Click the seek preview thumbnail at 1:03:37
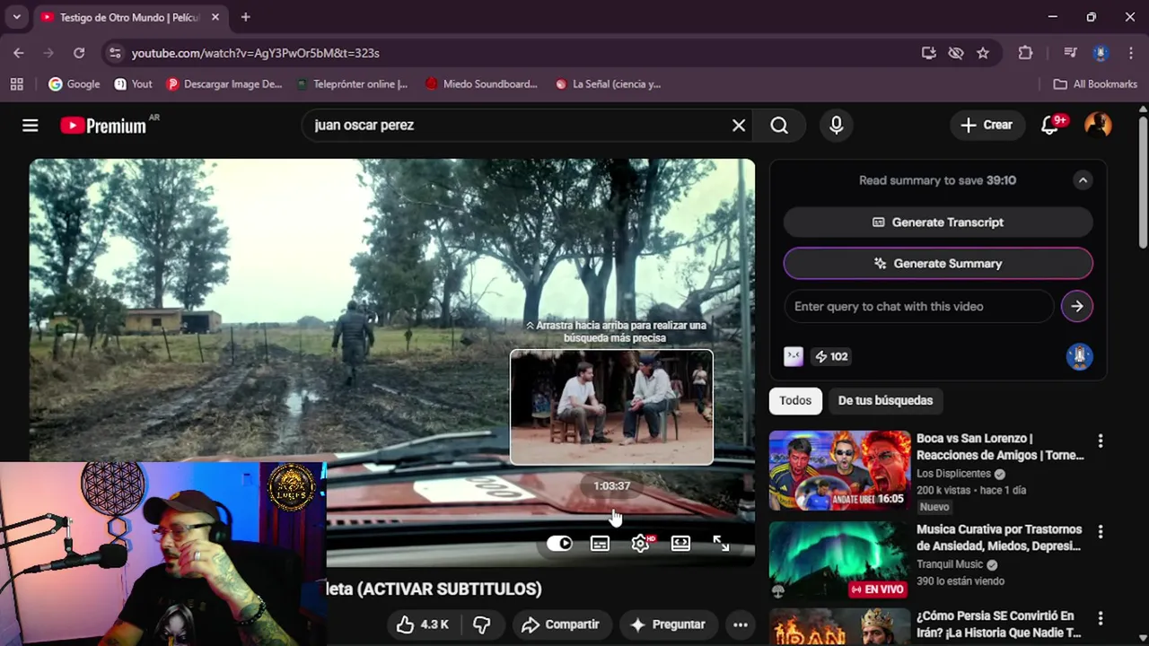The image size is (1149, 646). pyautogui.click(x=611, y=407)
